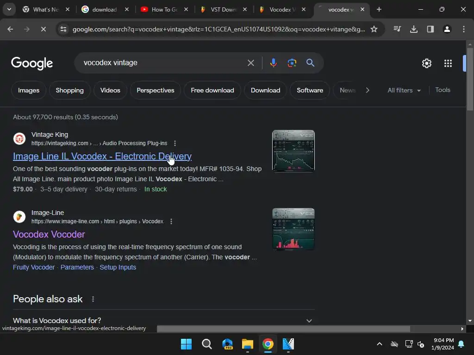The image size is (474, 355).
Task: Bookmark this page with the star
Action: pos(374,29)
